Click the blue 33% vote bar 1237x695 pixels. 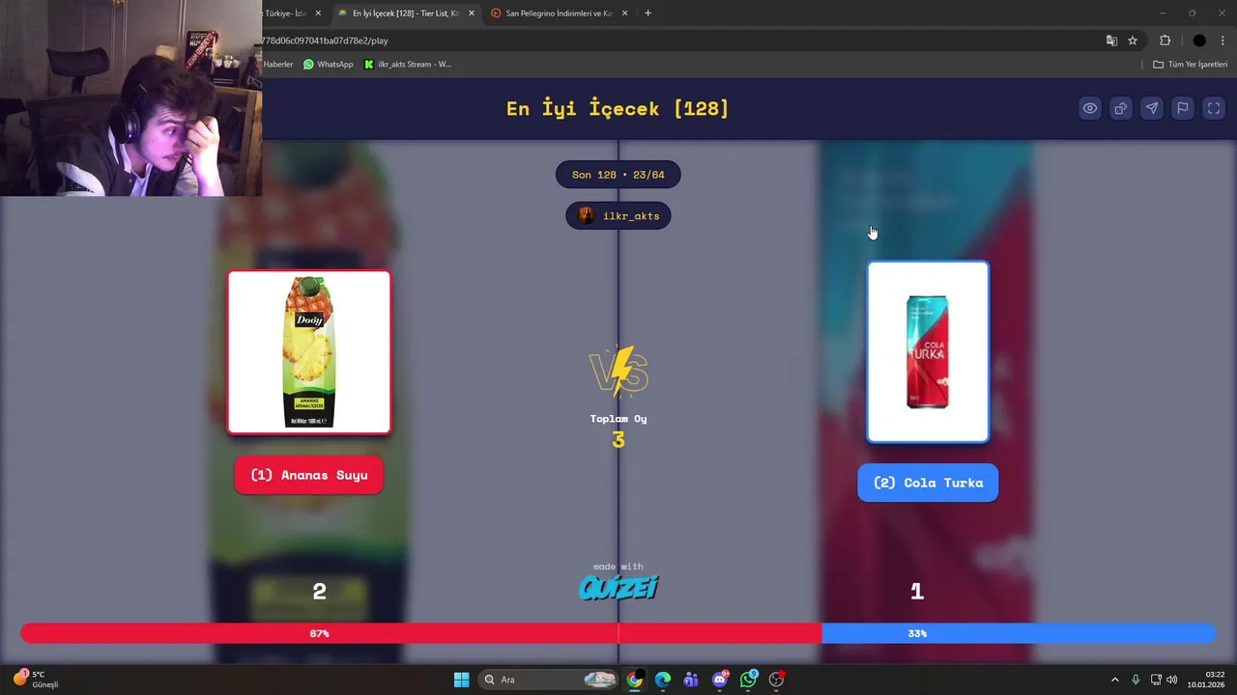1019,633
